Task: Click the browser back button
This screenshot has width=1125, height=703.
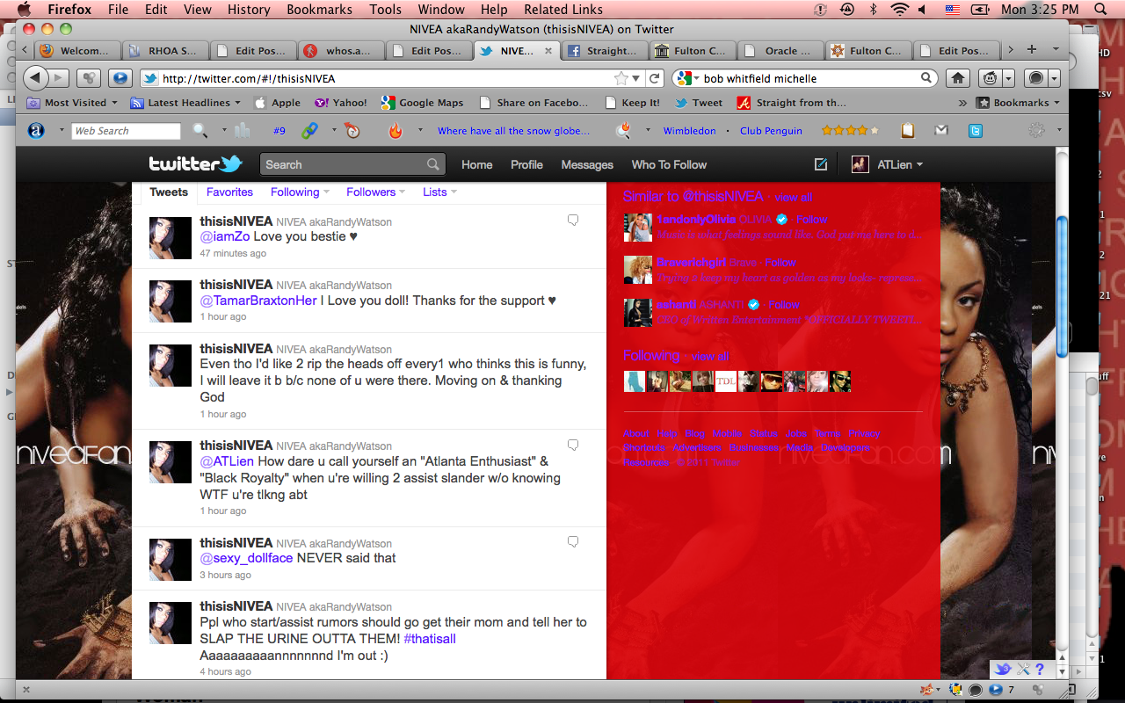Action: coord(35,78)
